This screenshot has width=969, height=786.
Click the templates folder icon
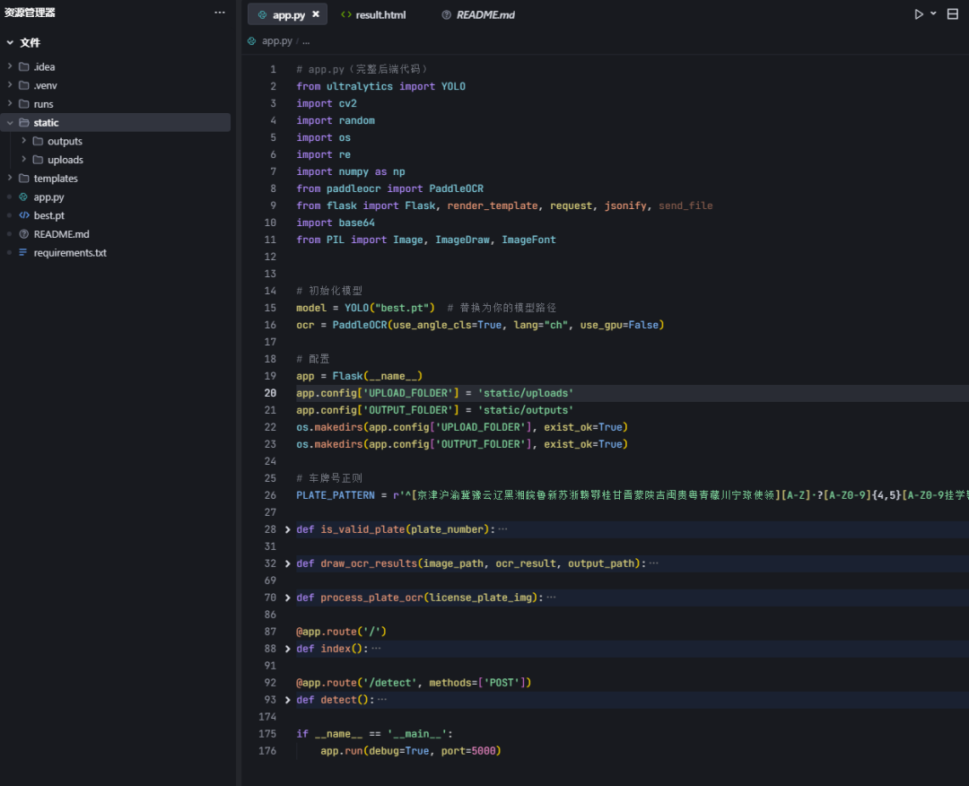pos(24,178)
